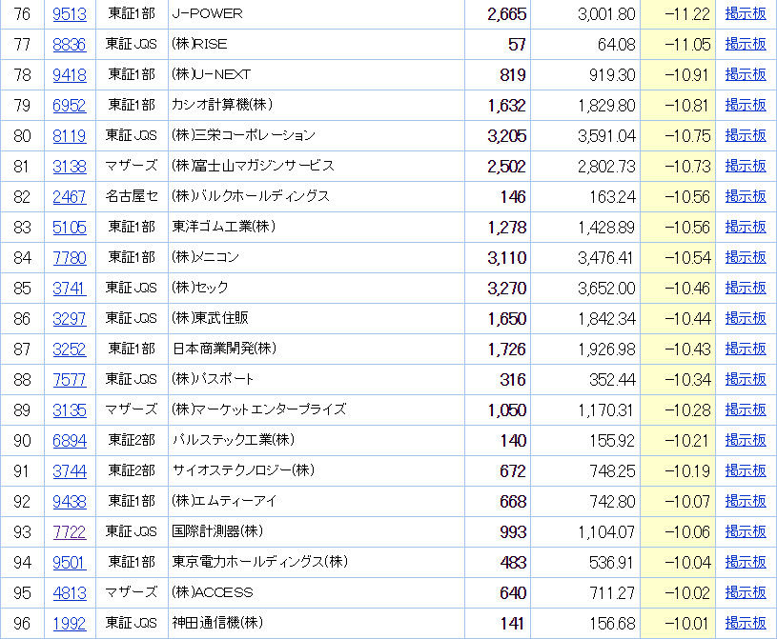Select deviation value -11.22
The height and width of the screenshot is (639, 777).
[x=687, y=14]
